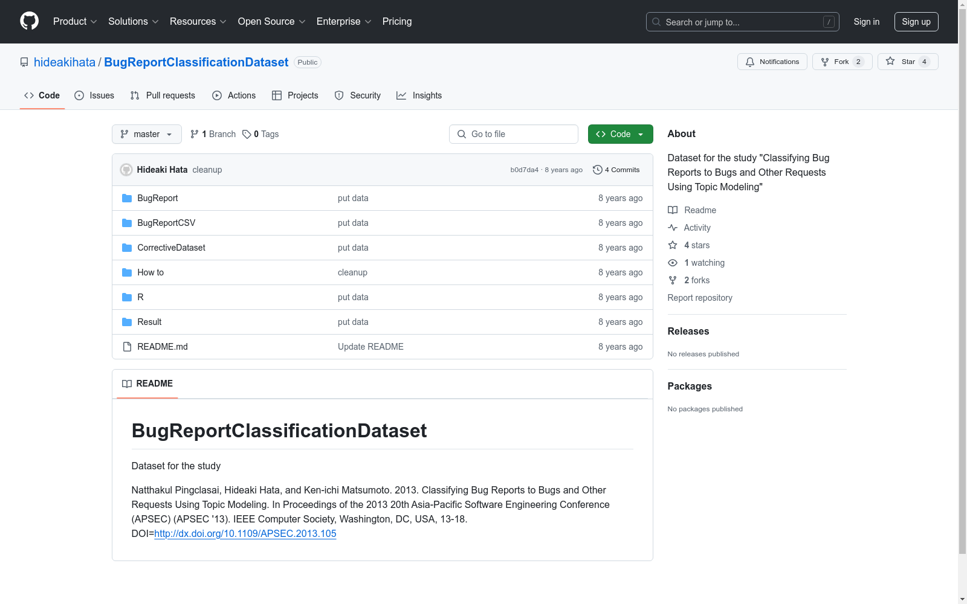This screenshot has height=604, width=967.
Task: Open the master branch dropdown
Action: pos(147,134)
